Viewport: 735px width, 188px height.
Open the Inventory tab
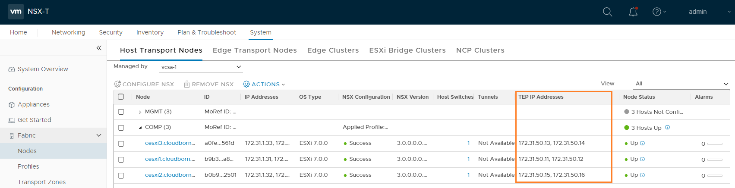click(x=150, y=32)
